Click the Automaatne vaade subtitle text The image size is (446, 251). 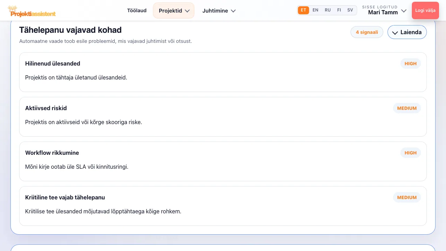(106, 41)
